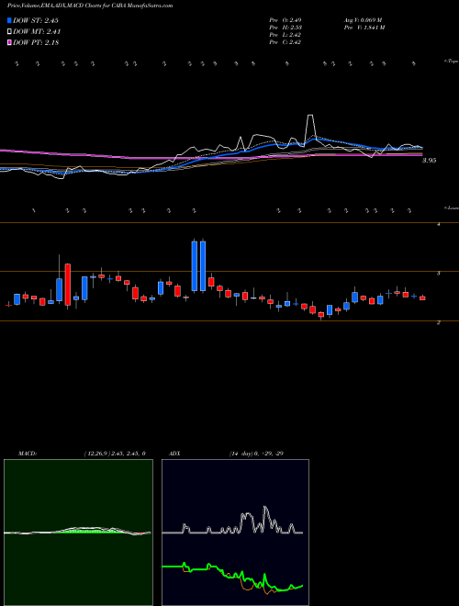Click the price axis label 3
The image size is (459, 606).
438,273
